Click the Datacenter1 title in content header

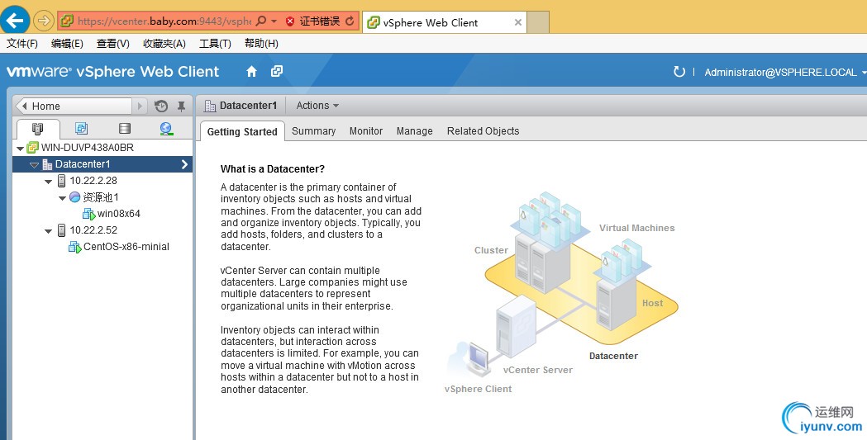248,106
